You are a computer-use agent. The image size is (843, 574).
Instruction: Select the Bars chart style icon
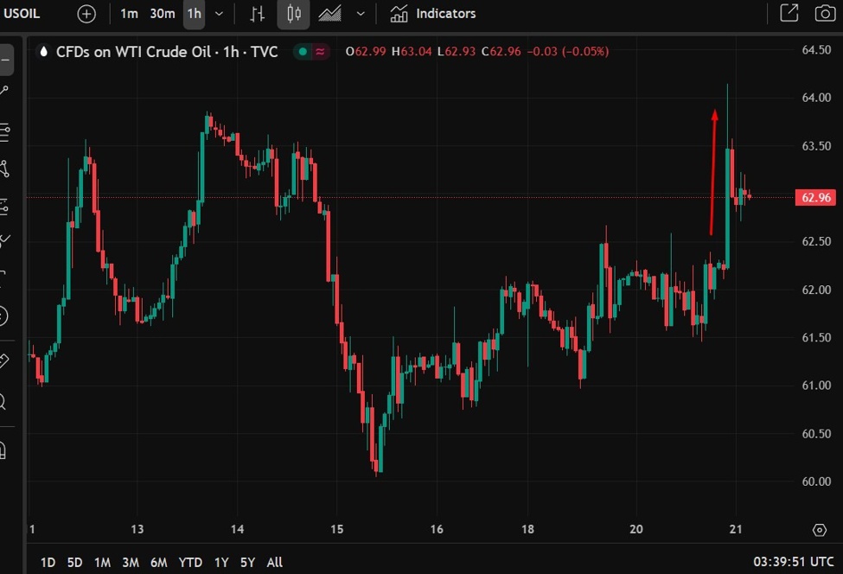[258, 14]
